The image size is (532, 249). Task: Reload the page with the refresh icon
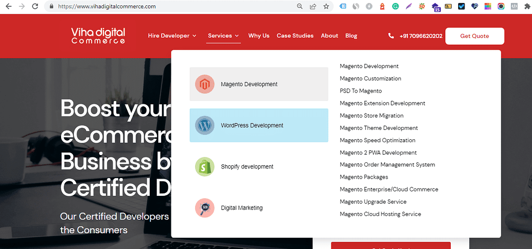point(35,6)
